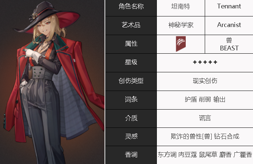
Task: Click the 角色名称 header cell
Action: (131, 8)
